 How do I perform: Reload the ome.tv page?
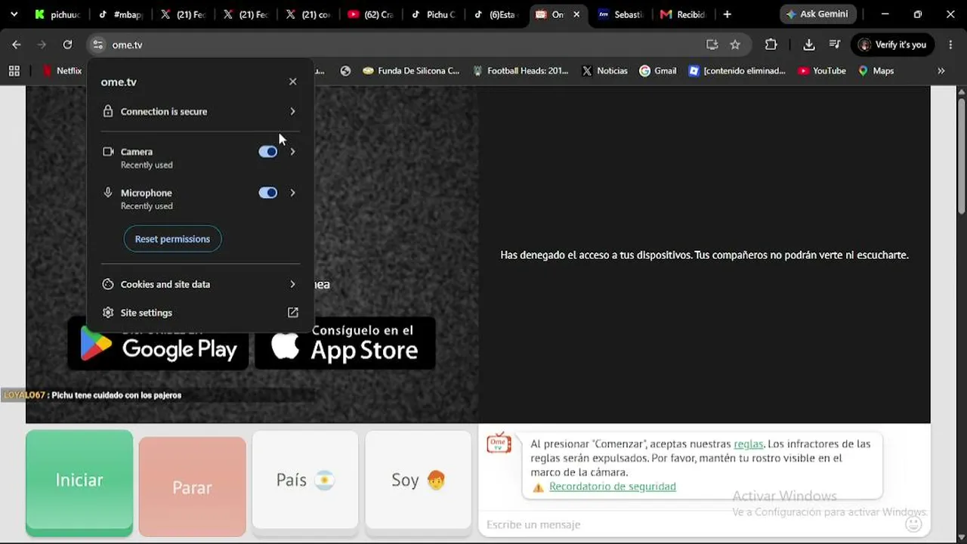point(67,45)
